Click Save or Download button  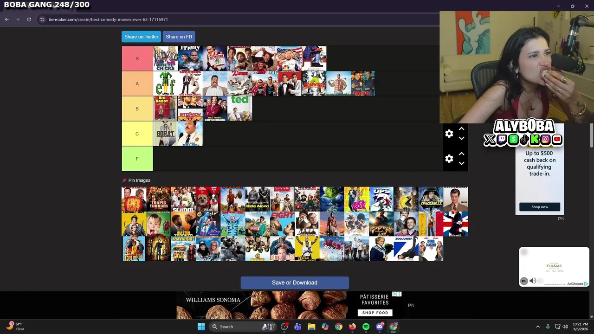tap(295, 283)
